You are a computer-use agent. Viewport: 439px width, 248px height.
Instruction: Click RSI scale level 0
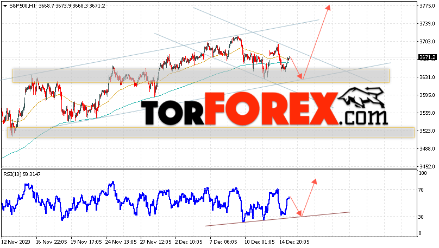point(419,233)
